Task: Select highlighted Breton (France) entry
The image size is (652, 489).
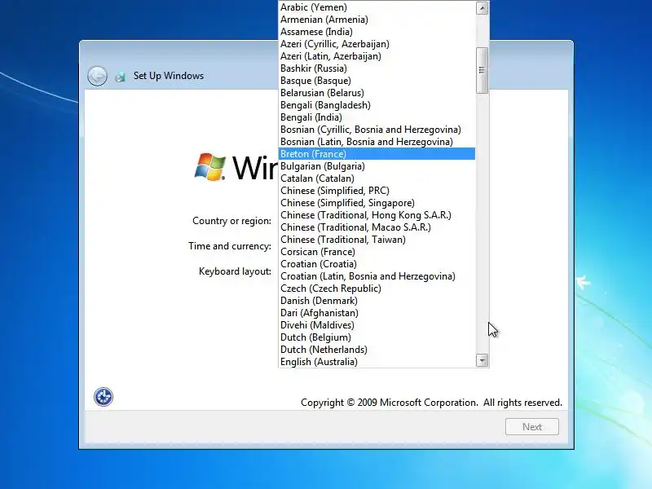Action: point(377,154)
